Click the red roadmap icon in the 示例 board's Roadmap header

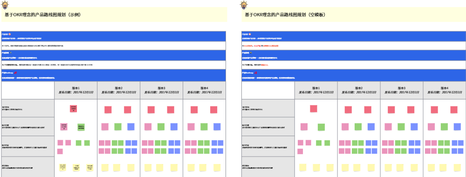click(15, 72)
